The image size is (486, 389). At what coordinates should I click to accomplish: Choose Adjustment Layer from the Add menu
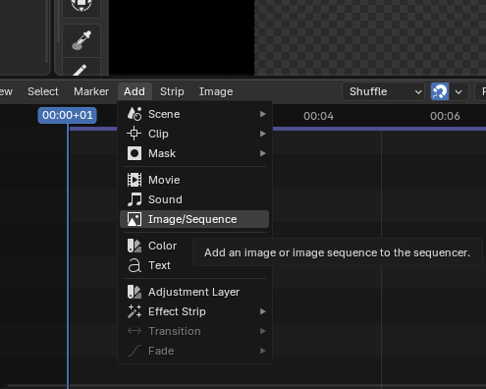194,292
